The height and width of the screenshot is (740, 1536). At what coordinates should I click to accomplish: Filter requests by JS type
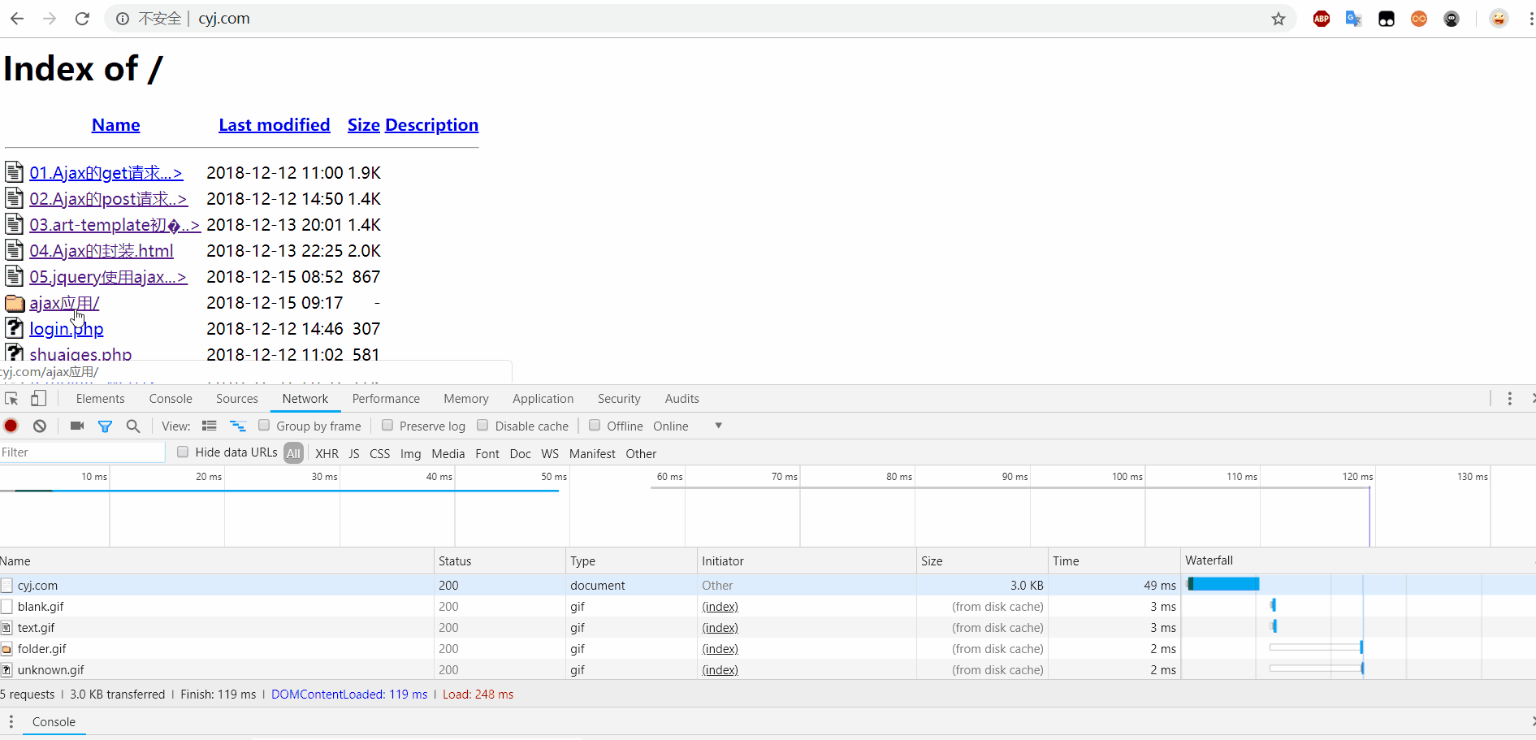click(x=354, y=454)
